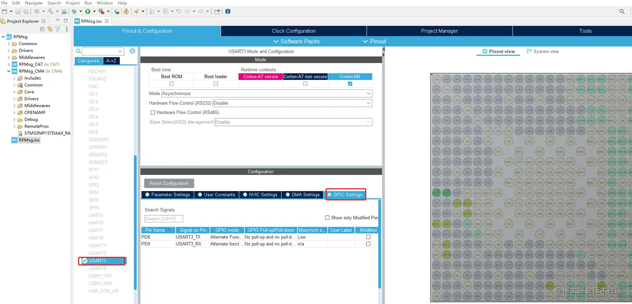
Task: Open the Project Explorer view menu dots
Action: pyautogui.click(x=67, y=29)
